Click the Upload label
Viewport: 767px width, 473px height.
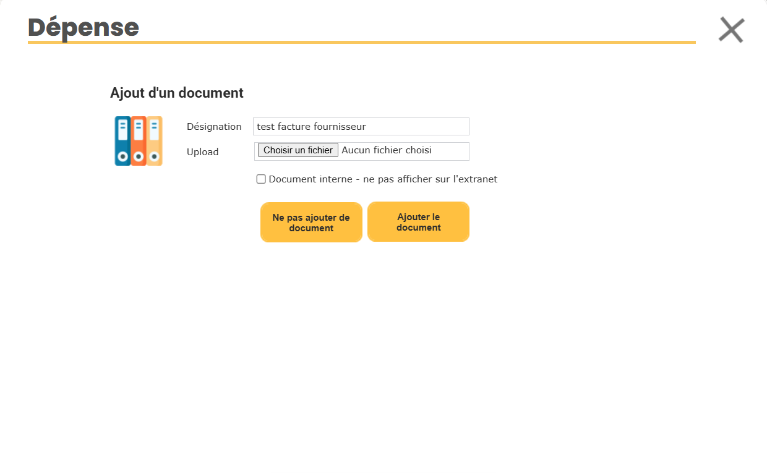tap(202, 152)
